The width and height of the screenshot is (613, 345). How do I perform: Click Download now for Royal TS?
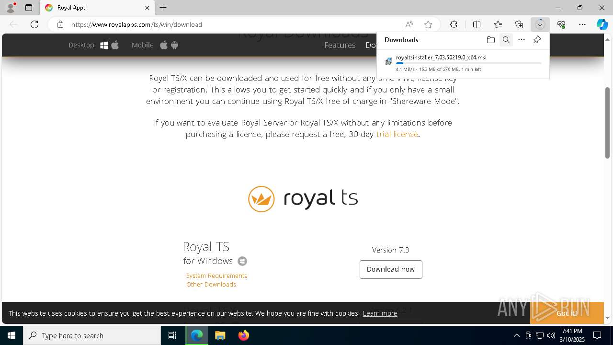coord(391,269)
